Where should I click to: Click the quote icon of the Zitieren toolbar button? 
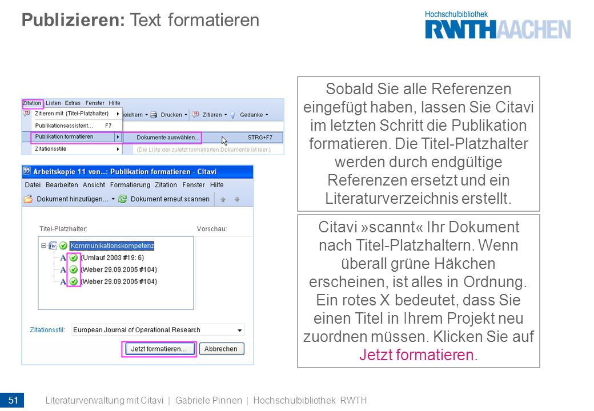(x=195, y=115)
